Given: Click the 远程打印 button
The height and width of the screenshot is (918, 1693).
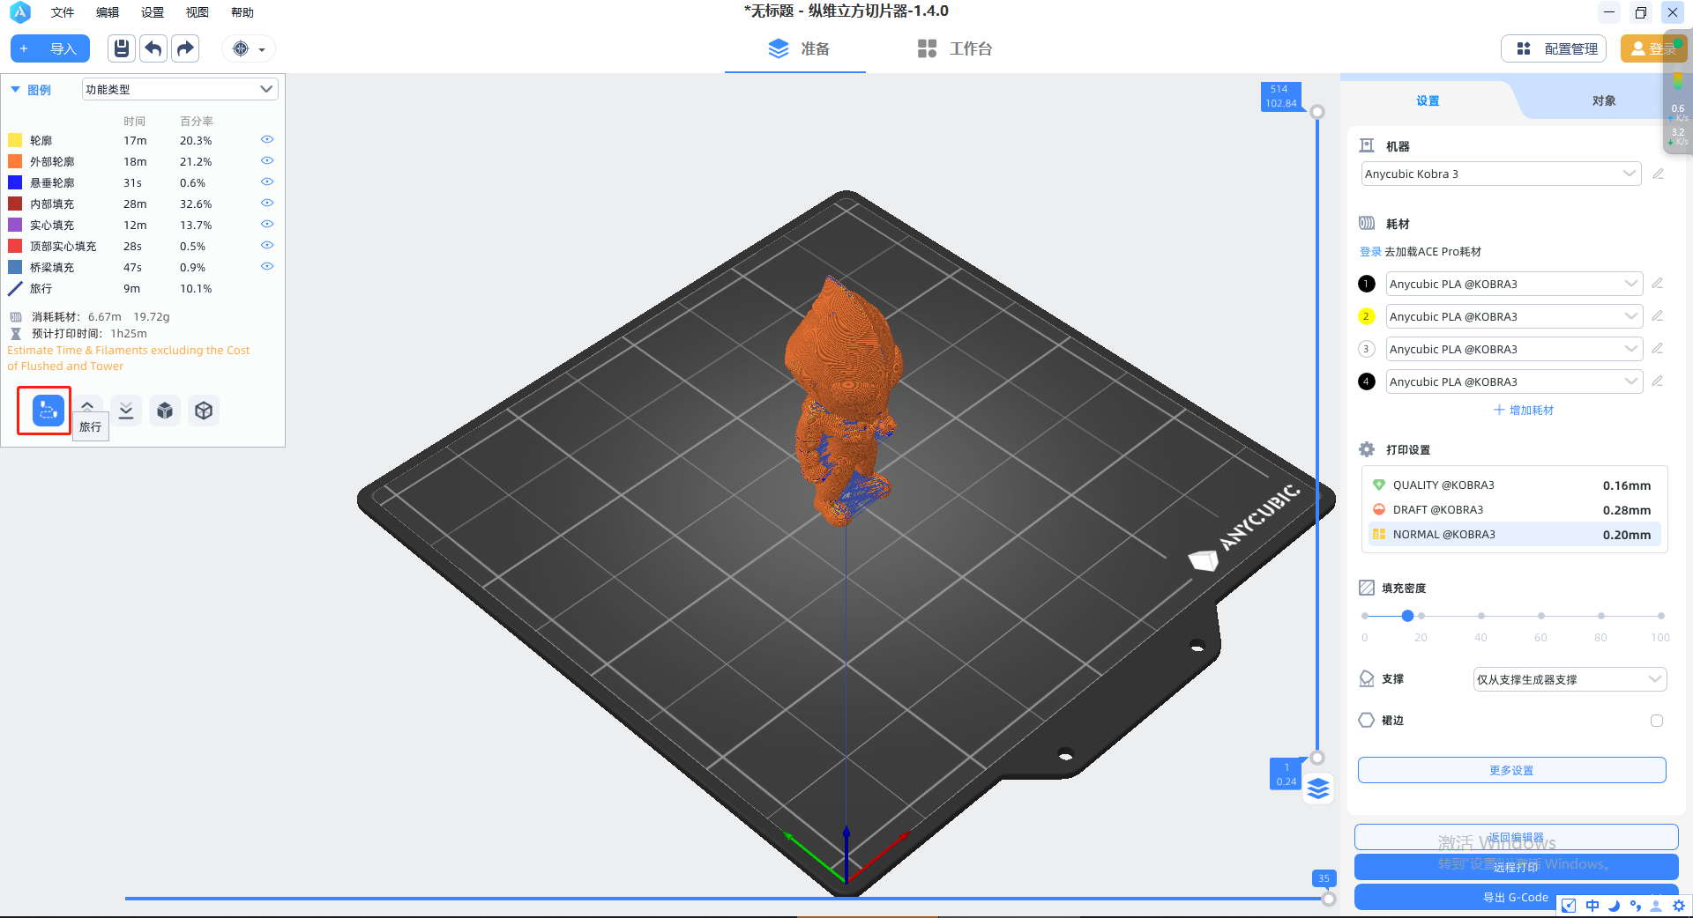Looking at the screenshot, I should [x=1516, y=867].
